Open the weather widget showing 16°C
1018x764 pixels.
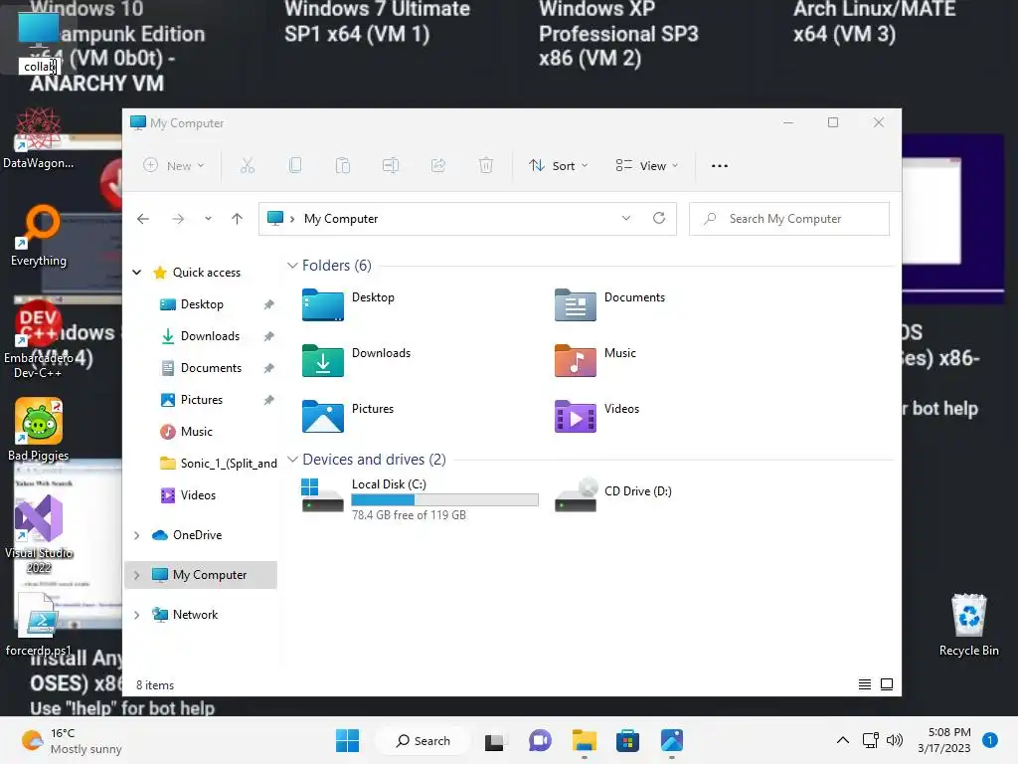72,740
